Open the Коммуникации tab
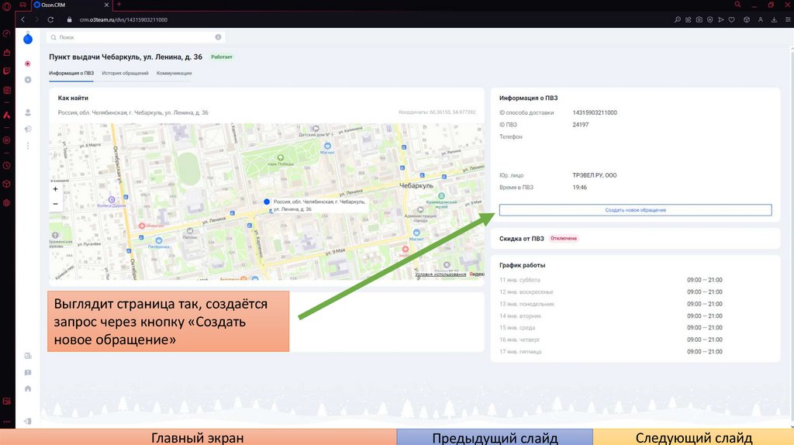 pyautogui.click(x=174, y=73)
